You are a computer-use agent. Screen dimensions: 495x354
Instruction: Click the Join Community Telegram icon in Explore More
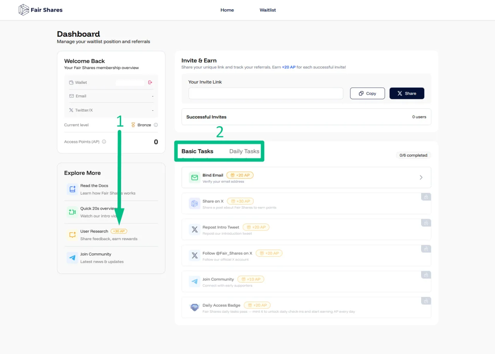pyautogui.click(x=72, y=257)
